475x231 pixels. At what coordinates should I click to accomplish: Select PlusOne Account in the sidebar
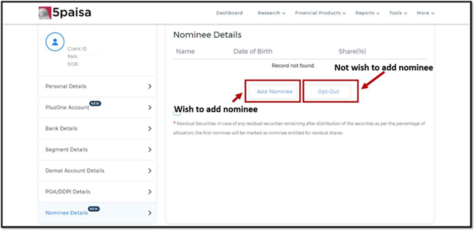coord(97,108)
